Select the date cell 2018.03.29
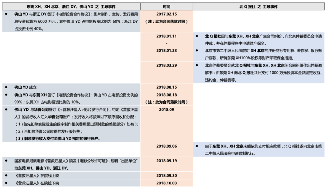This screenshot has width=326, height=188. pyautogui.click(x=167, y=65)
